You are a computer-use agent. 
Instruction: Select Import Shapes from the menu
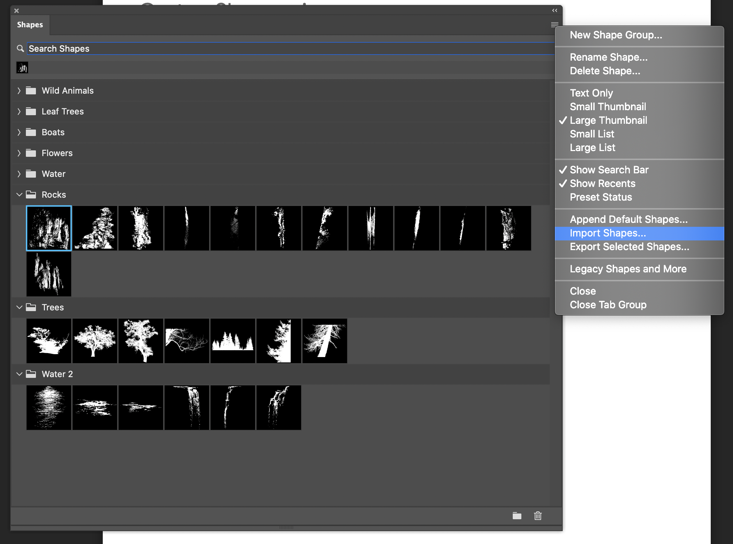607,233
